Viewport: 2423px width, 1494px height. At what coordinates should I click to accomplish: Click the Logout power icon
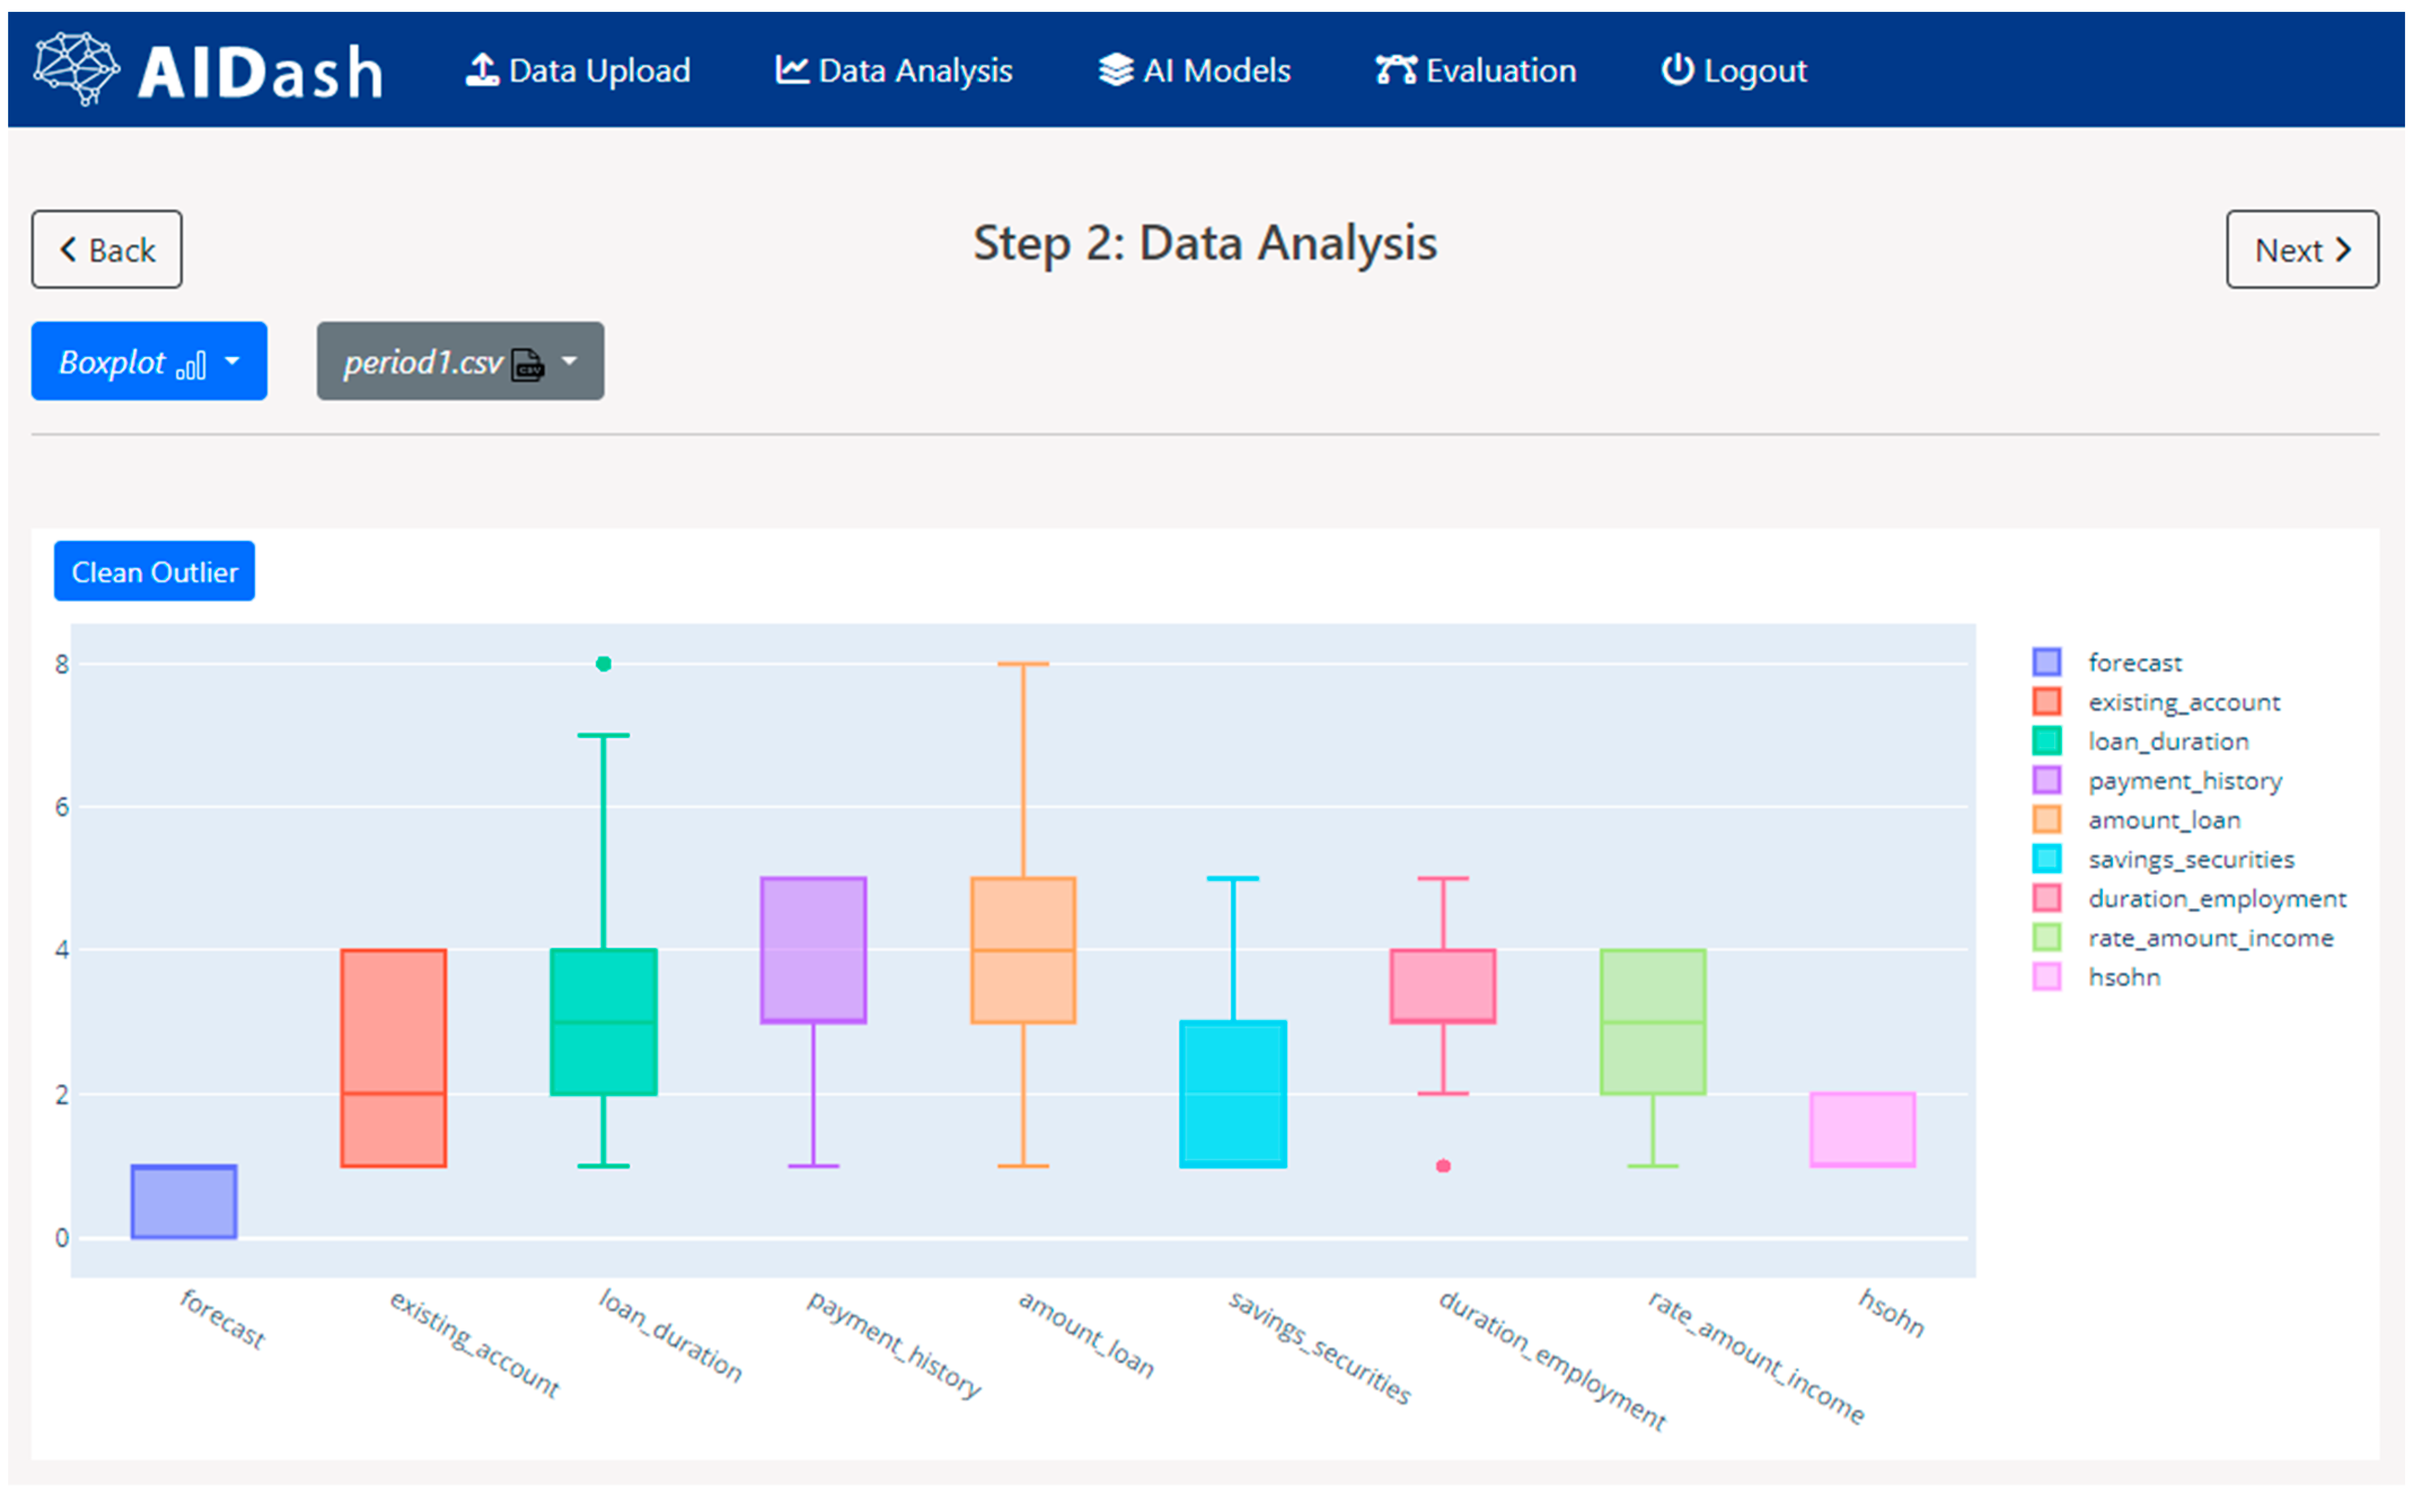point(1678,70)
